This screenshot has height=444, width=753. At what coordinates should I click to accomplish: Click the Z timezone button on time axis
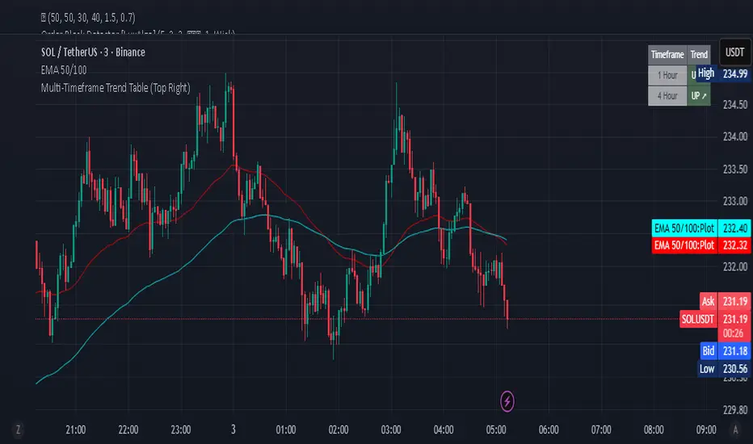[16, 429]
